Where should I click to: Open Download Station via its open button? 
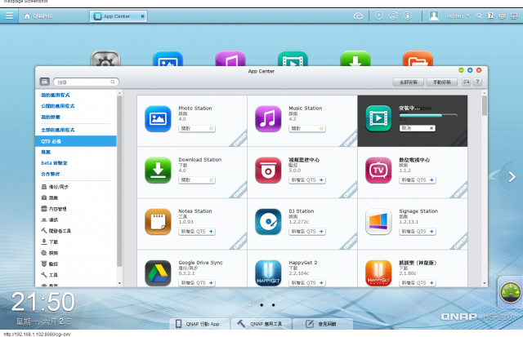coord(197,180)
